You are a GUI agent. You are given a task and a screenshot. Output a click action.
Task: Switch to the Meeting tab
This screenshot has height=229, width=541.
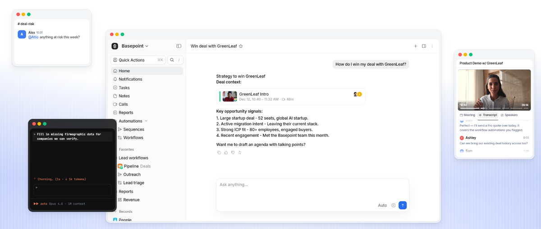click(x=468, y=115)
